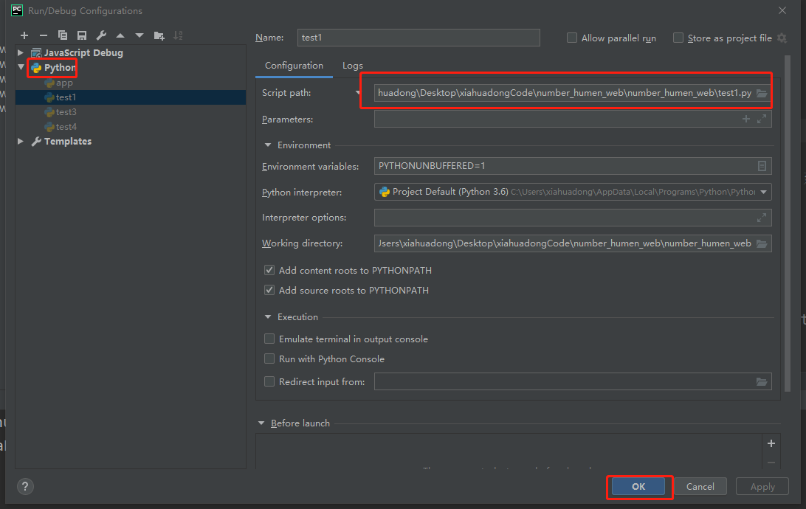Image resolution: width=806 pixels, height=509 pixels.
Task: Collapse the Python configurations node
Action: [21, 67]
